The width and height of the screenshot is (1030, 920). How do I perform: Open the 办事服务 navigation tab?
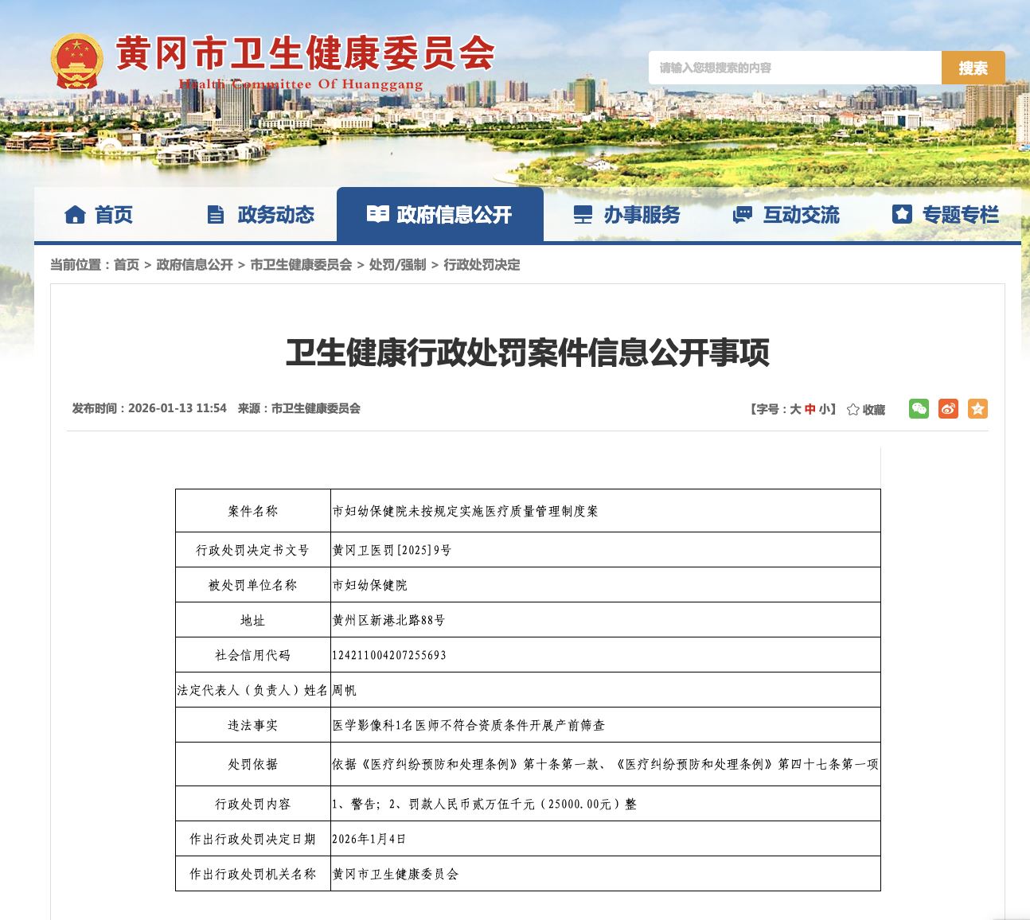pos(641,215)
